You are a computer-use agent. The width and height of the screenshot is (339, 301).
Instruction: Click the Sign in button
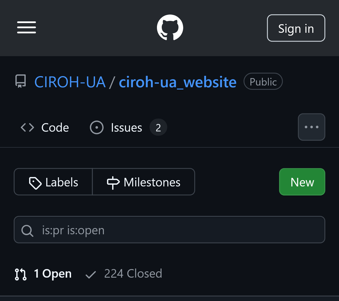pyautogui.click(x=296, y=28)
